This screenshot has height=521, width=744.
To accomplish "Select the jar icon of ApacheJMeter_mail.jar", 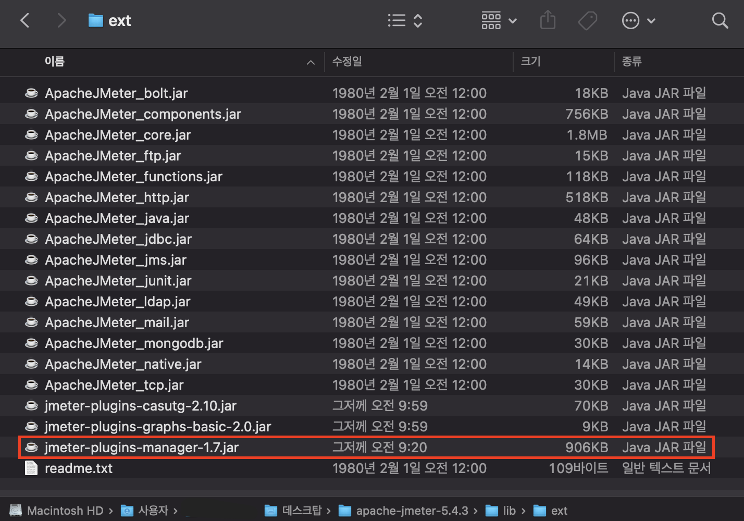I will pos(31,322).
